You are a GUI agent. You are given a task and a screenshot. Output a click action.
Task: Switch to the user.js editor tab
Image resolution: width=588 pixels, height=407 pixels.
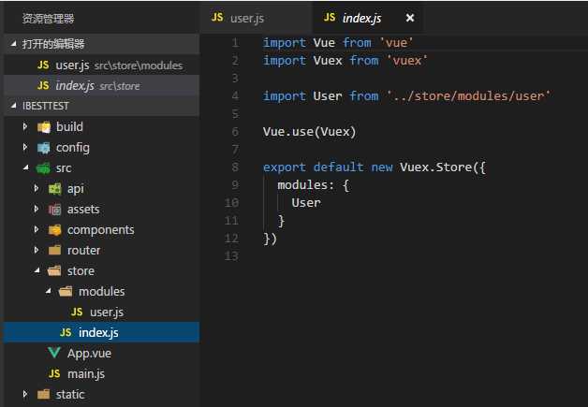[257, 18]
